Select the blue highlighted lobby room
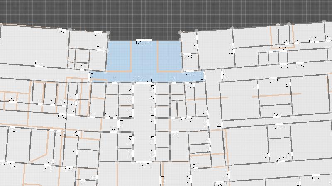332x186 pixels. coord(144,61)
